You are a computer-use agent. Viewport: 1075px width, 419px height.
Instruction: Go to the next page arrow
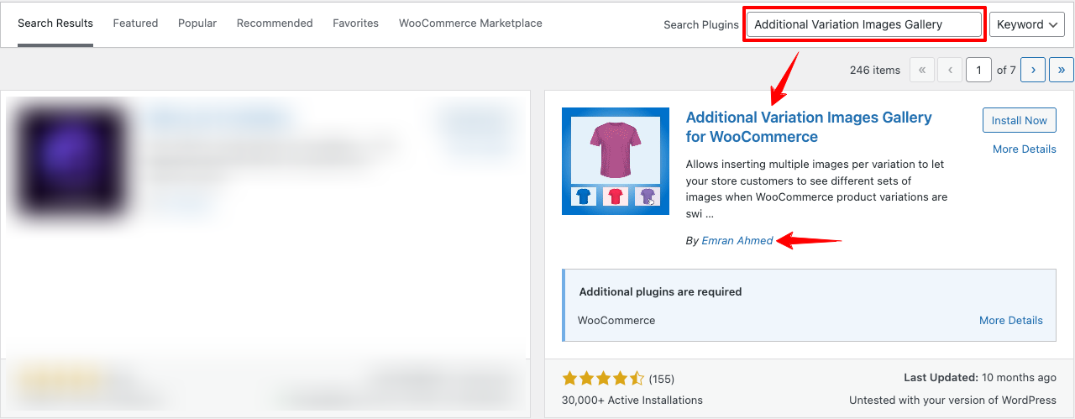(1033, 71)
